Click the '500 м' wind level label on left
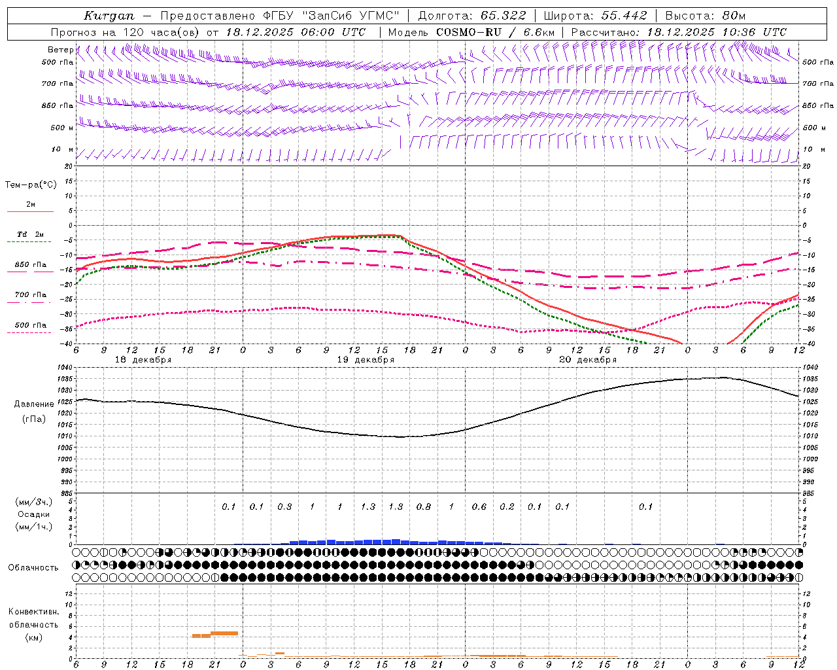The image size is (837, 670). click(63, 128)
